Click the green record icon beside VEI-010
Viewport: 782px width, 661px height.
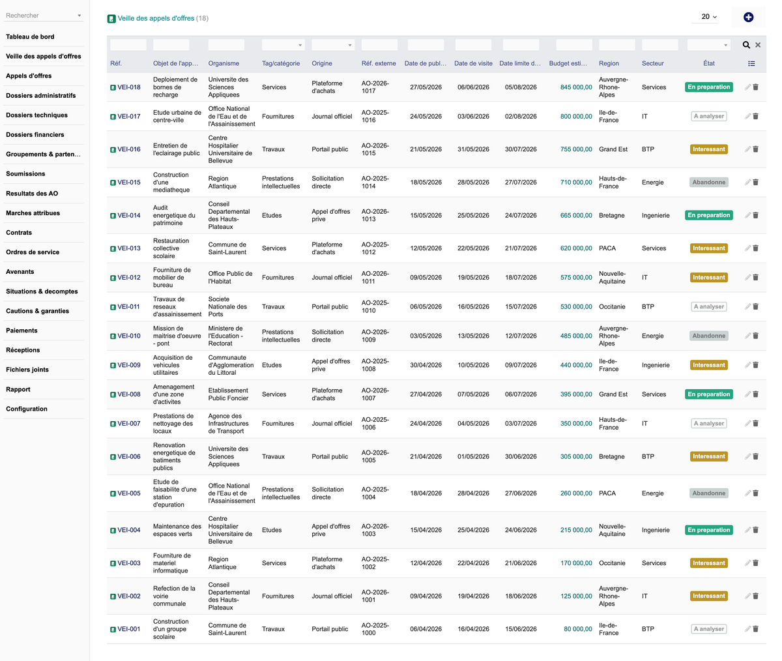pyautogui.click(x=113, y=336)
